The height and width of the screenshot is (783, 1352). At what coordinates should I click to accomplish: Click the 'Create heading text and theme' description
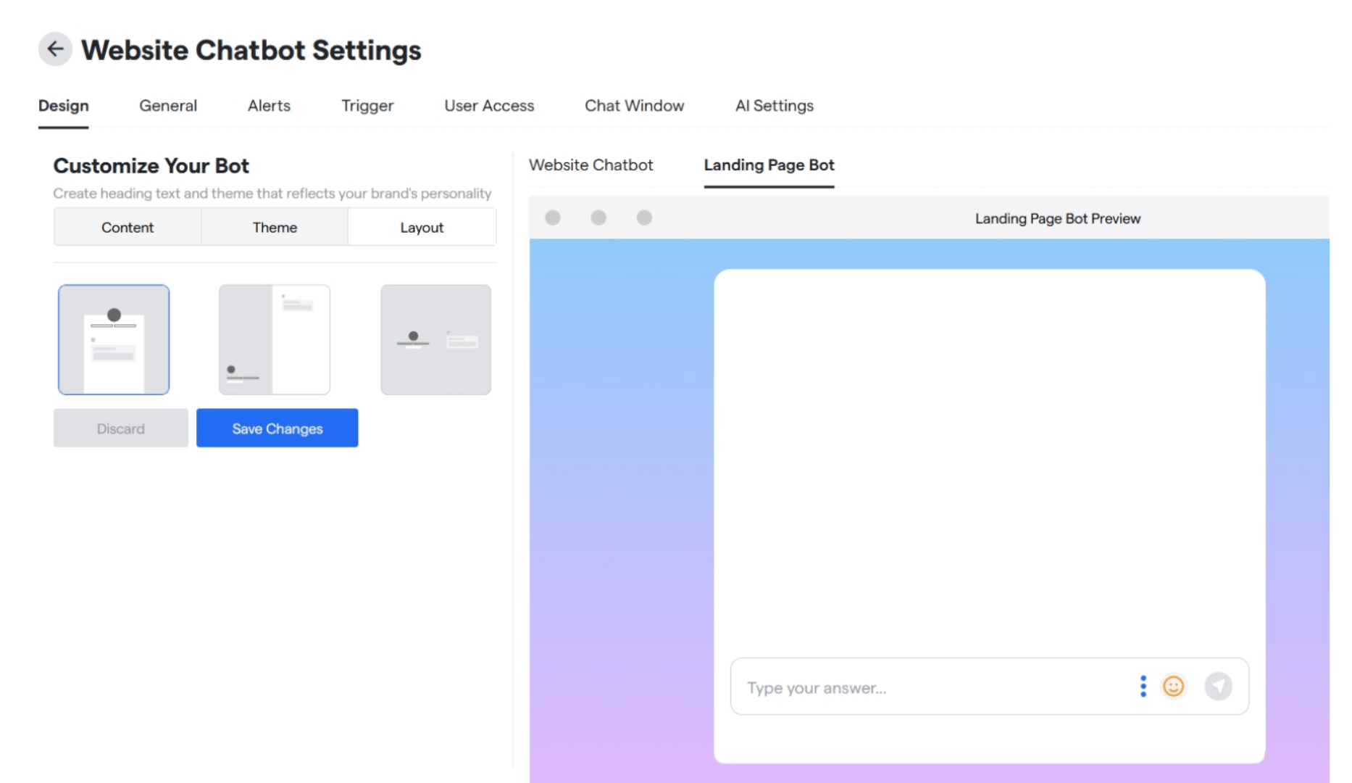click(x=272, y=194)
